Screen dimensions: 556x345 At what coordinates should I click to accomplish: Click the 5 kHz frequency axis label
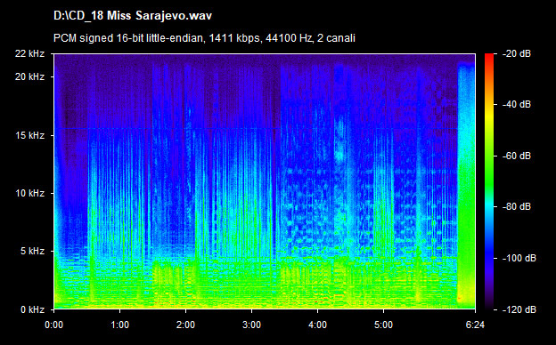tap(32, 252)
